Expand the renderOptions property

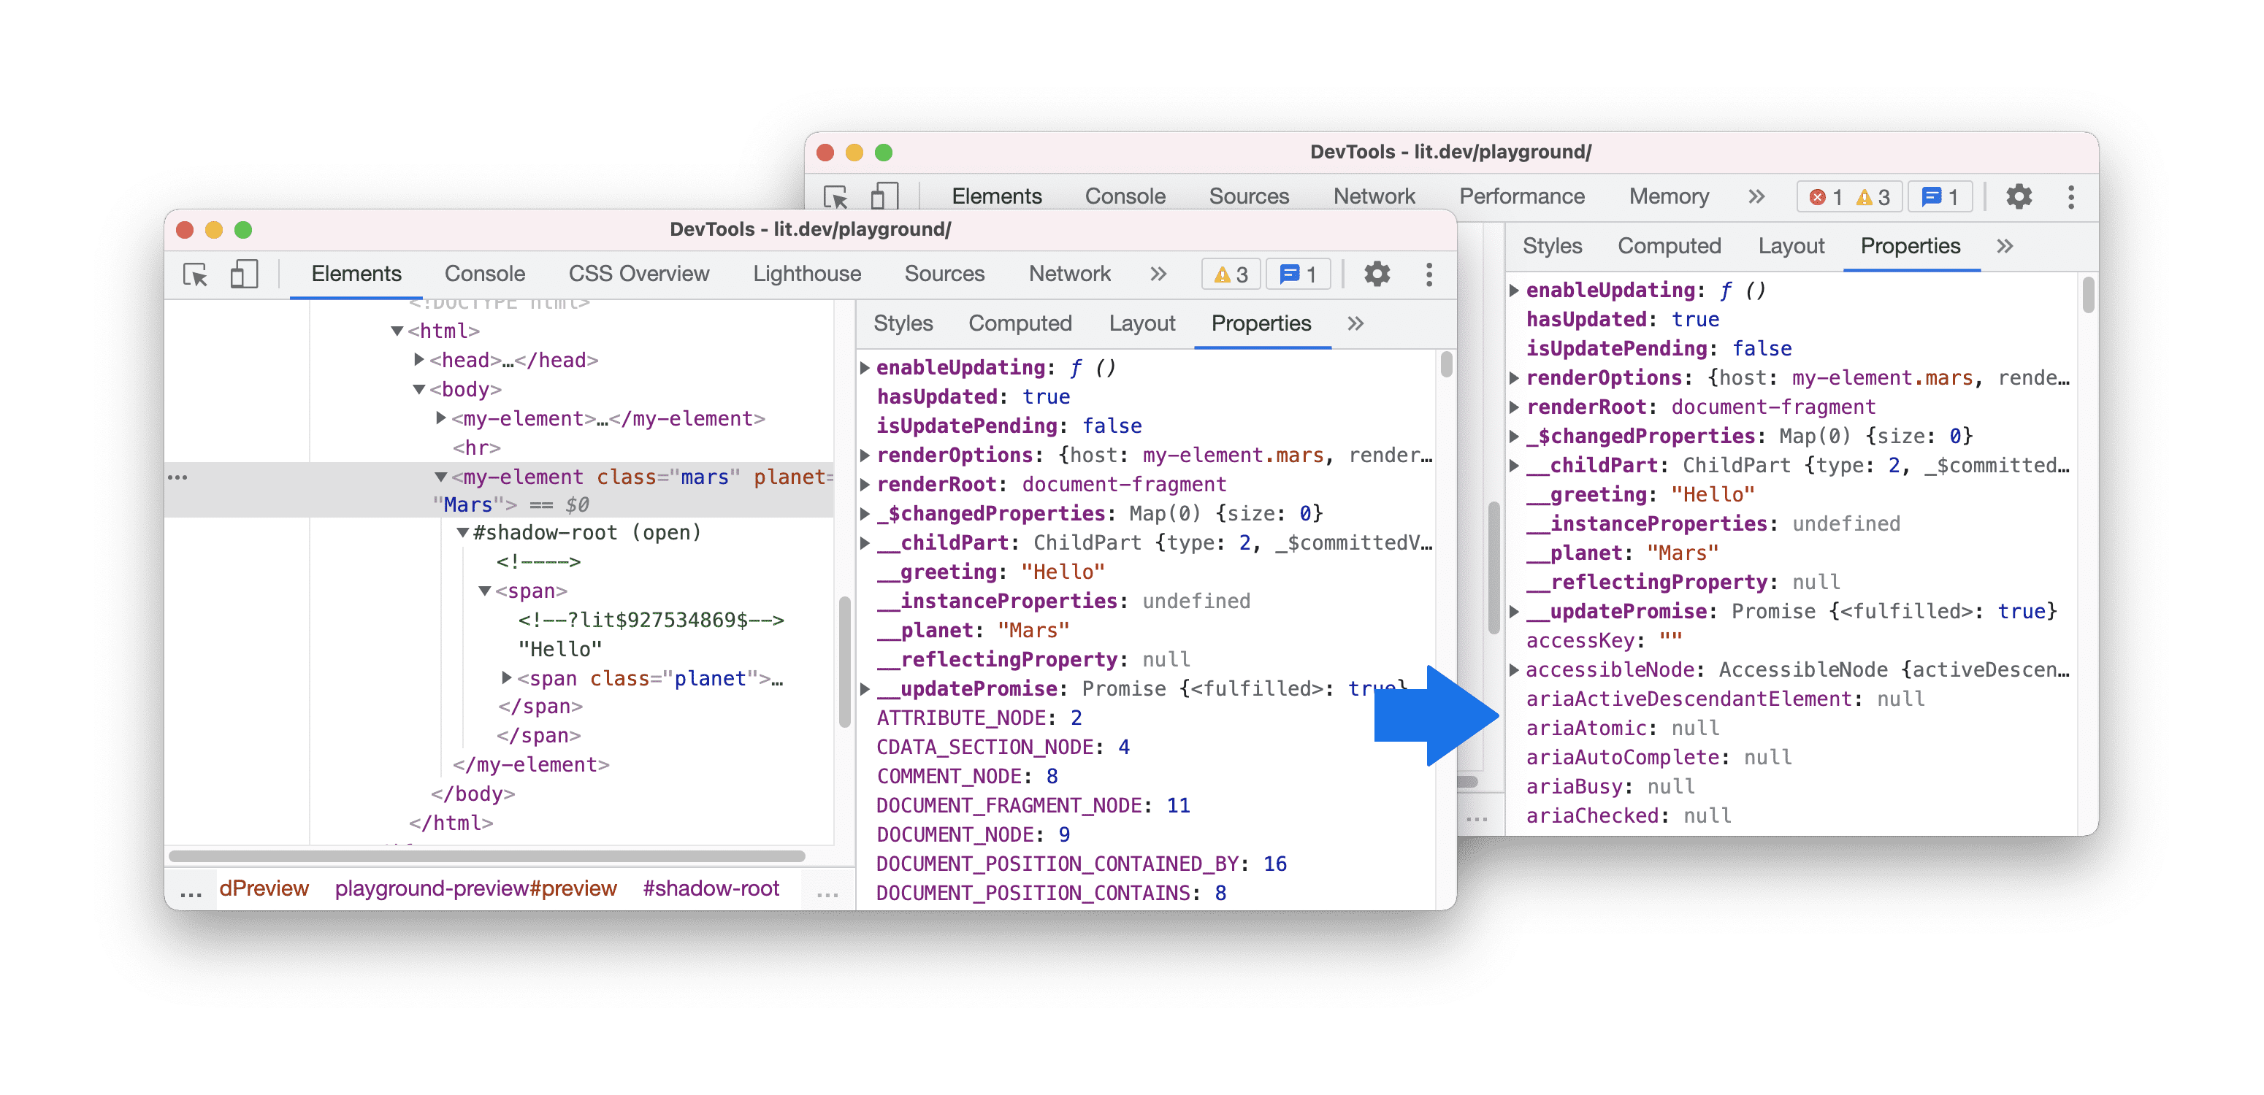click(x=1519, y=377)
